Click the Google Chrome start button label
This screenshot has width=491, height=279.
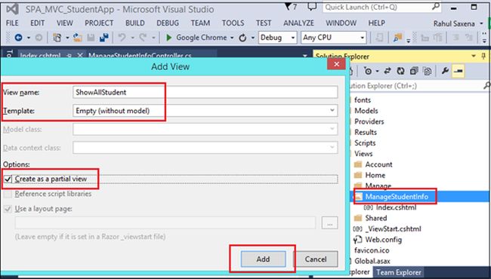[x=202, y=38]
